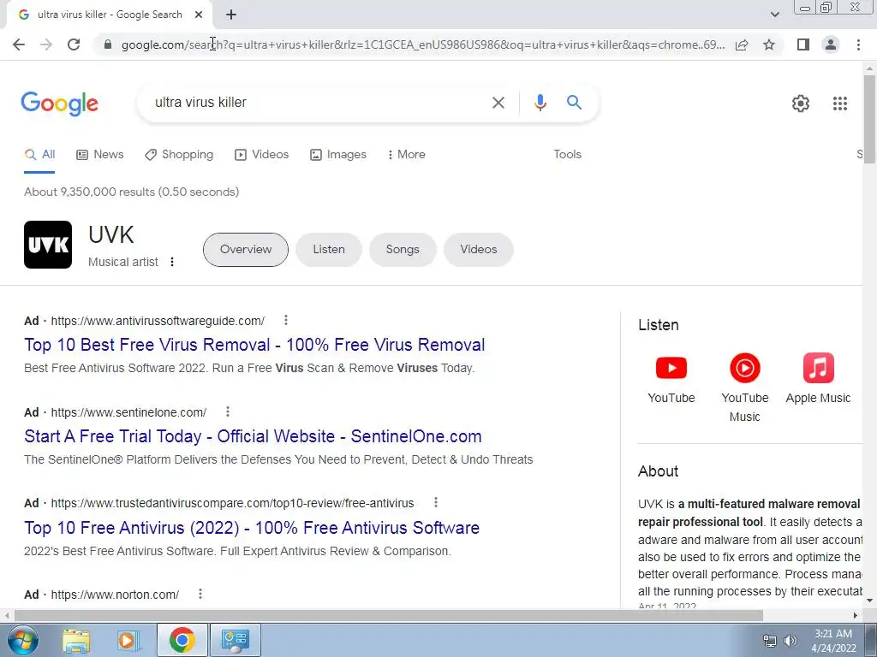Open ad options for norton.com
This screenshot has width=877, height=657.
tap(200, 594)
